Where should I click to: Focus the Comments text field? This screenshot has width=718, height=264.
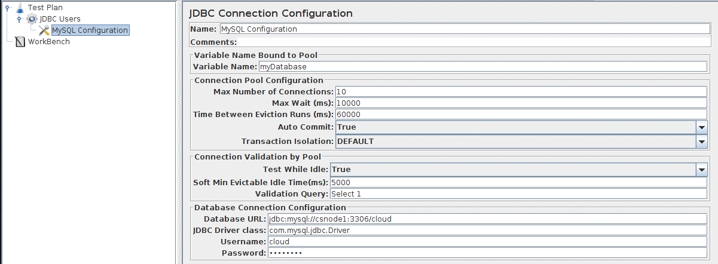472,42
